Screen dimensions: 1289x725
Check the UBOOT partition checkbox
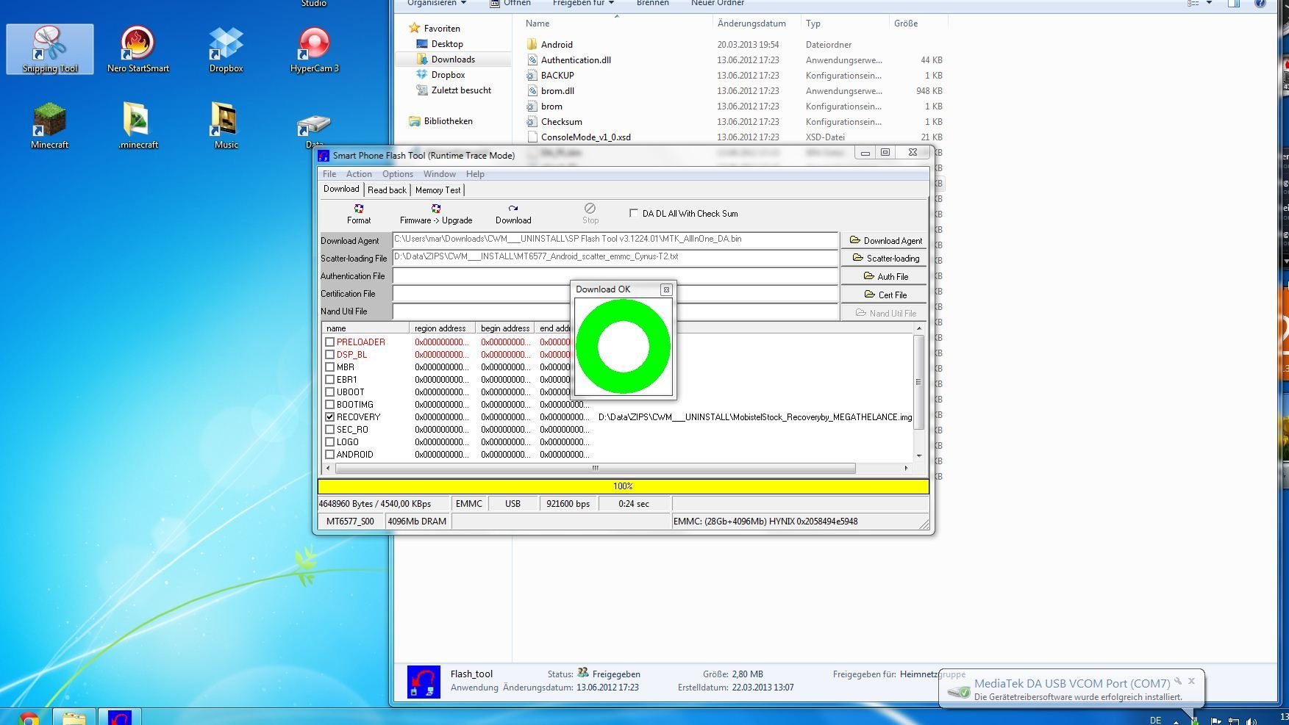tap(330, 392)
